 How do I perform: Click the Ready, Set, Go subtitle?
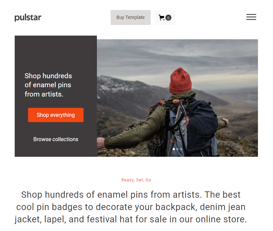point(136,180)
